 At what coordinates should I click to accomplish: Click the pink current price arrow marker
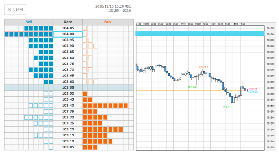pyautogui.click(x=247, y=90)
